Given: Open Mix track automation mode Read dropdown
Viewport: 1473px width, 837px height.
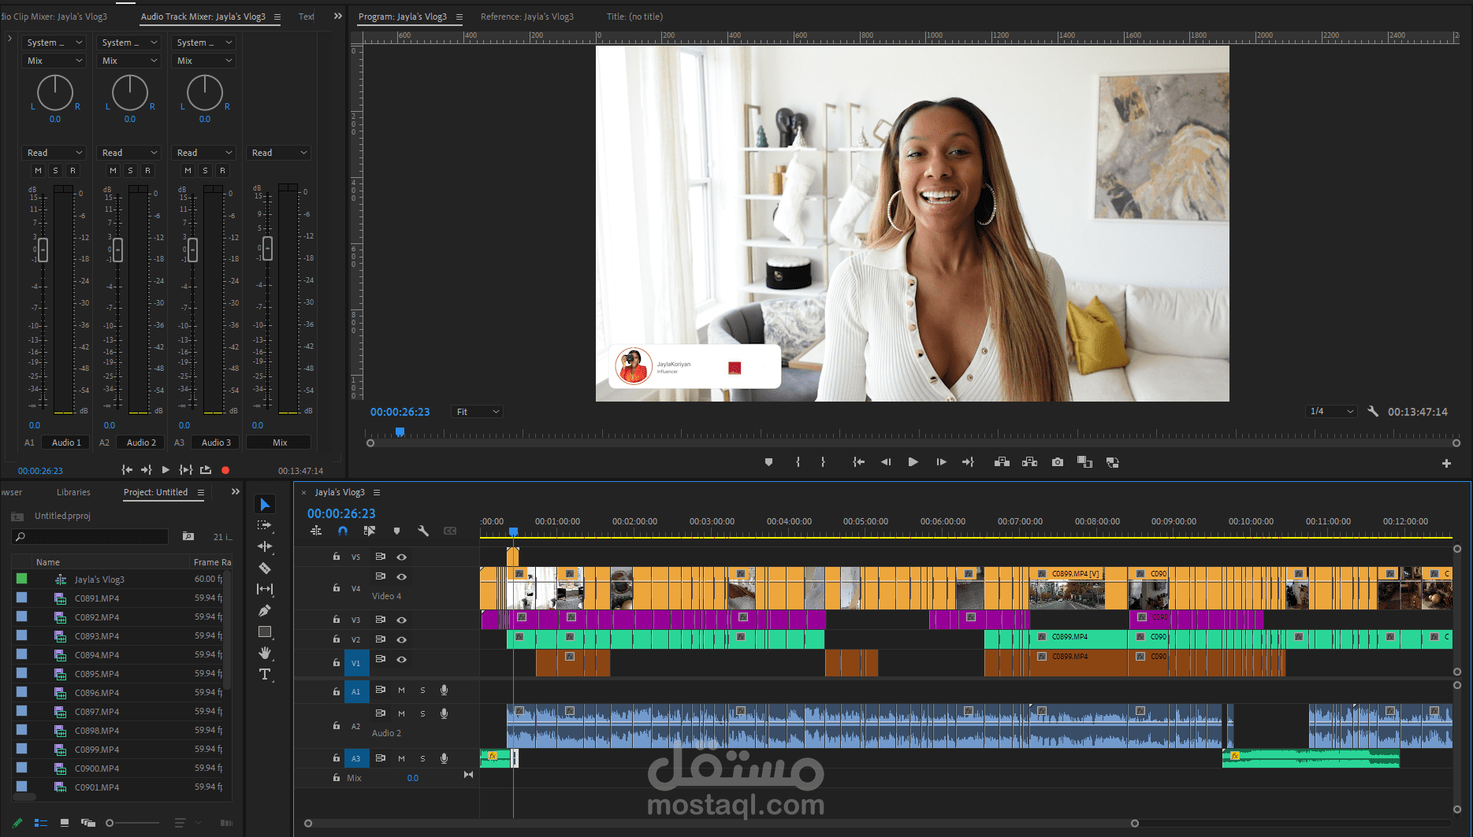Looking at the screenshot, I should 278,153.
